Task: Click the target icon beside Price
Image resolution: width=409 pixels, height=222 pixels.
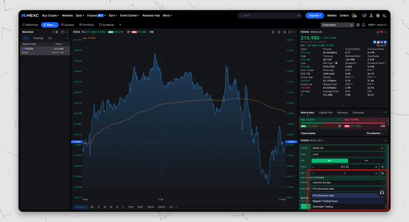Action: 383,167
